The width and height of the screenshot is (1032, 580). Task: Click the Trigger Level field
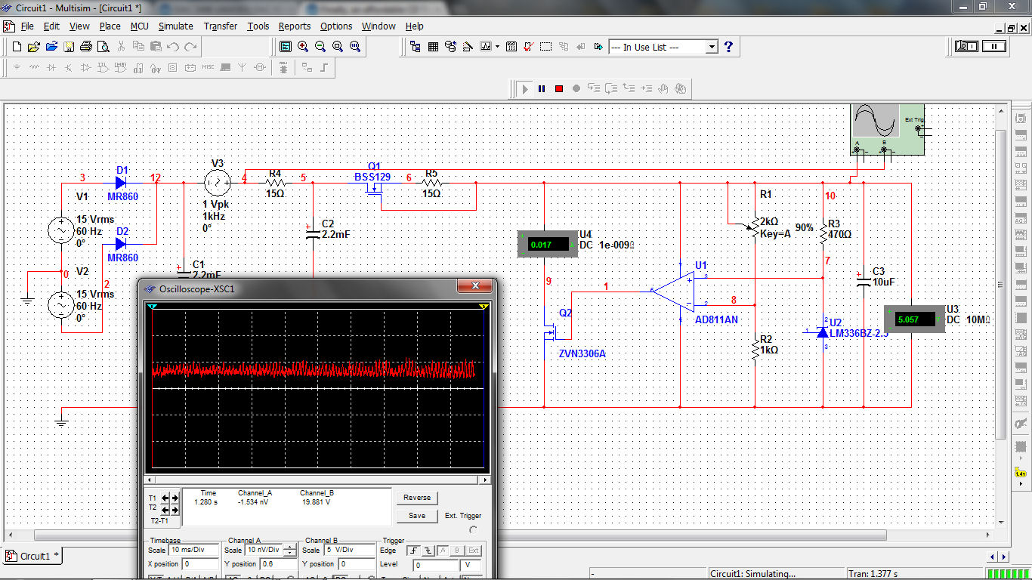point(435,564)
